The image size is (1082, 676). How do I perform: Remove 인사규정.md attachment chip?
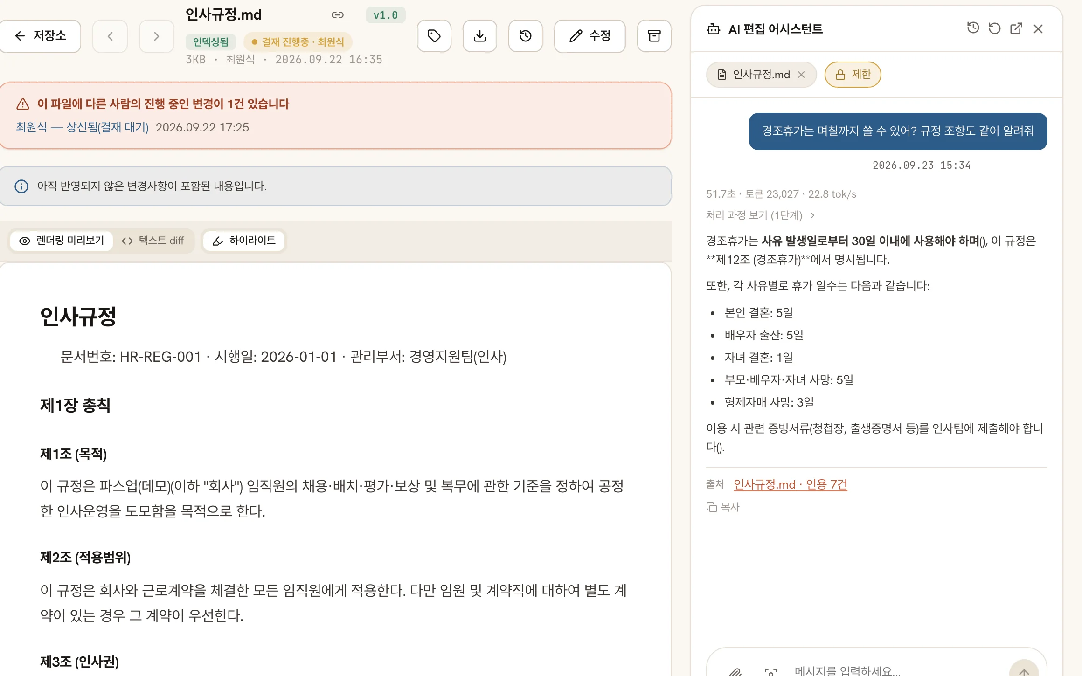[x=801, y=75]
